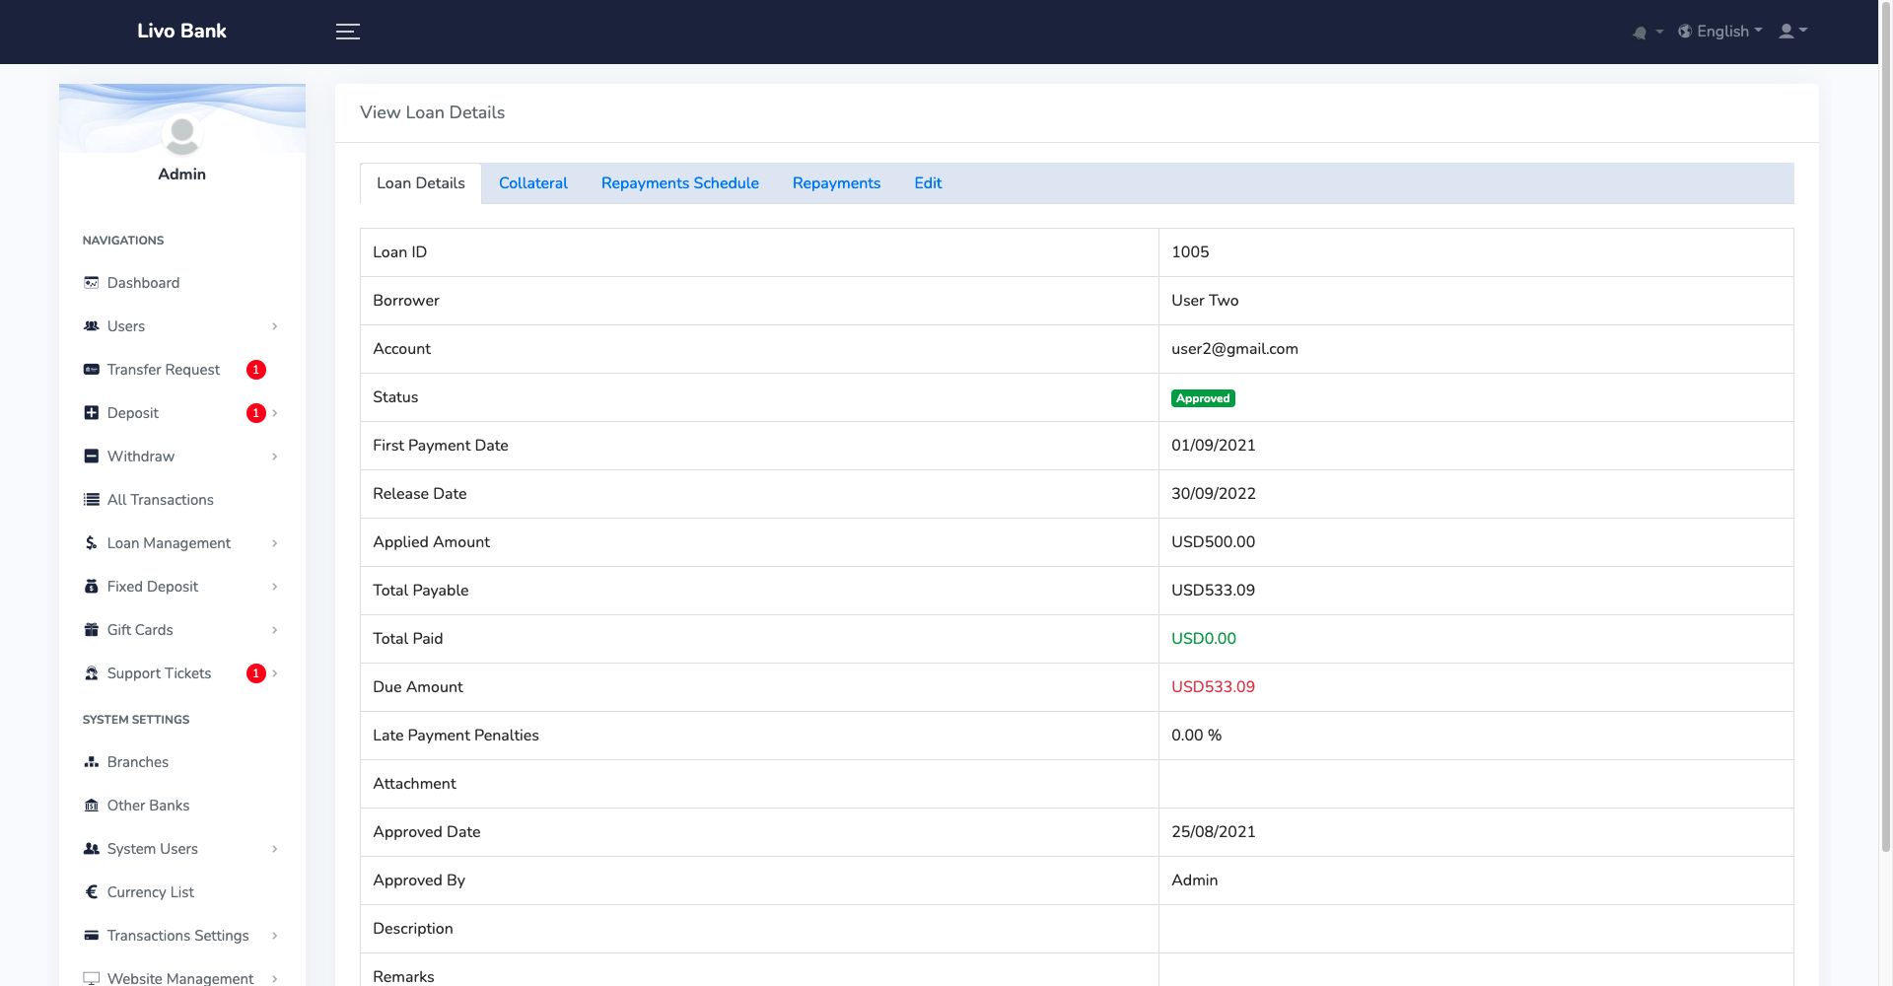Expand the Users submenu chevron
Screen dimensions: 1893x986
coord(274,326)
